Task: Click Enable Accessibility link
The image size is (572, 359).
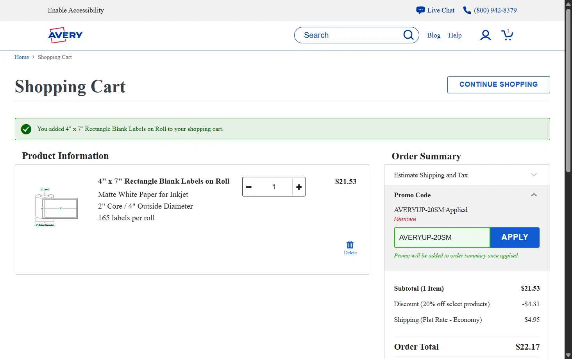Action: 76,10
